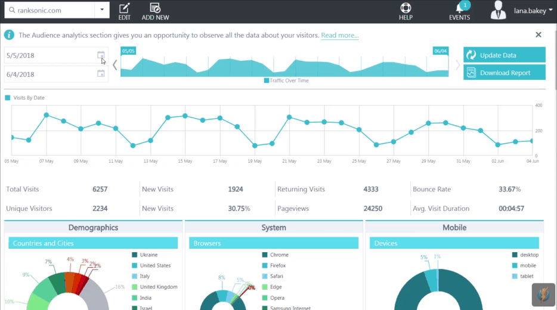Open the lana.bakey account menu
Viewport: 557px width, 310px height.
533,11
